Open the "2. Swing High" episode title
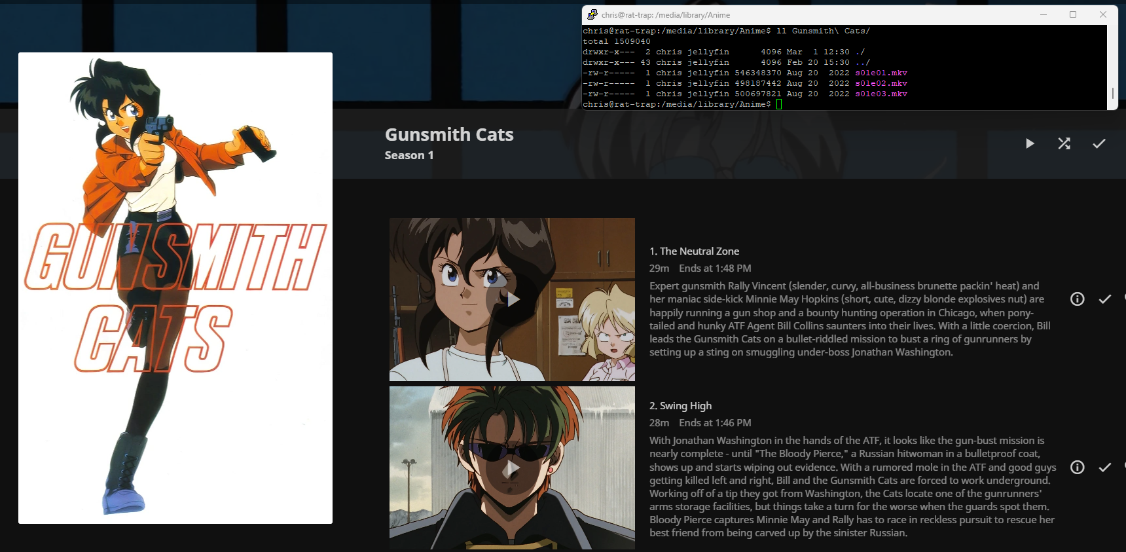Viewport: 1126px width, 552px height. 680,406
